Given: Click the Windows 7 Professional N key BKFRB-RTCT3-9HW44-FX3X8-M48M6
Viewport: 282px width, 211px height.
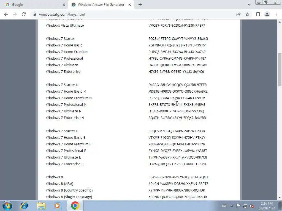Looking at the screenshot, I should (x=177, y=105).
